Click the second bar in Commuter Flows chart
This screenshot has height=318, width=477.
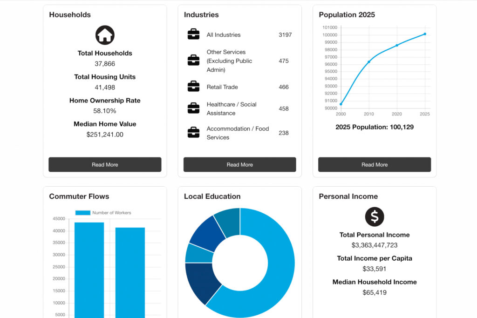[130, 272]
